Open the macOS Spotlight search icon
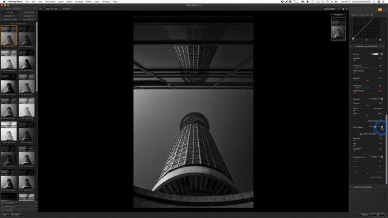388x218 pixels. (374, 1)
